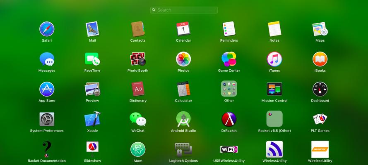
Task: Launch Xcode
Action: coord(92,119)
